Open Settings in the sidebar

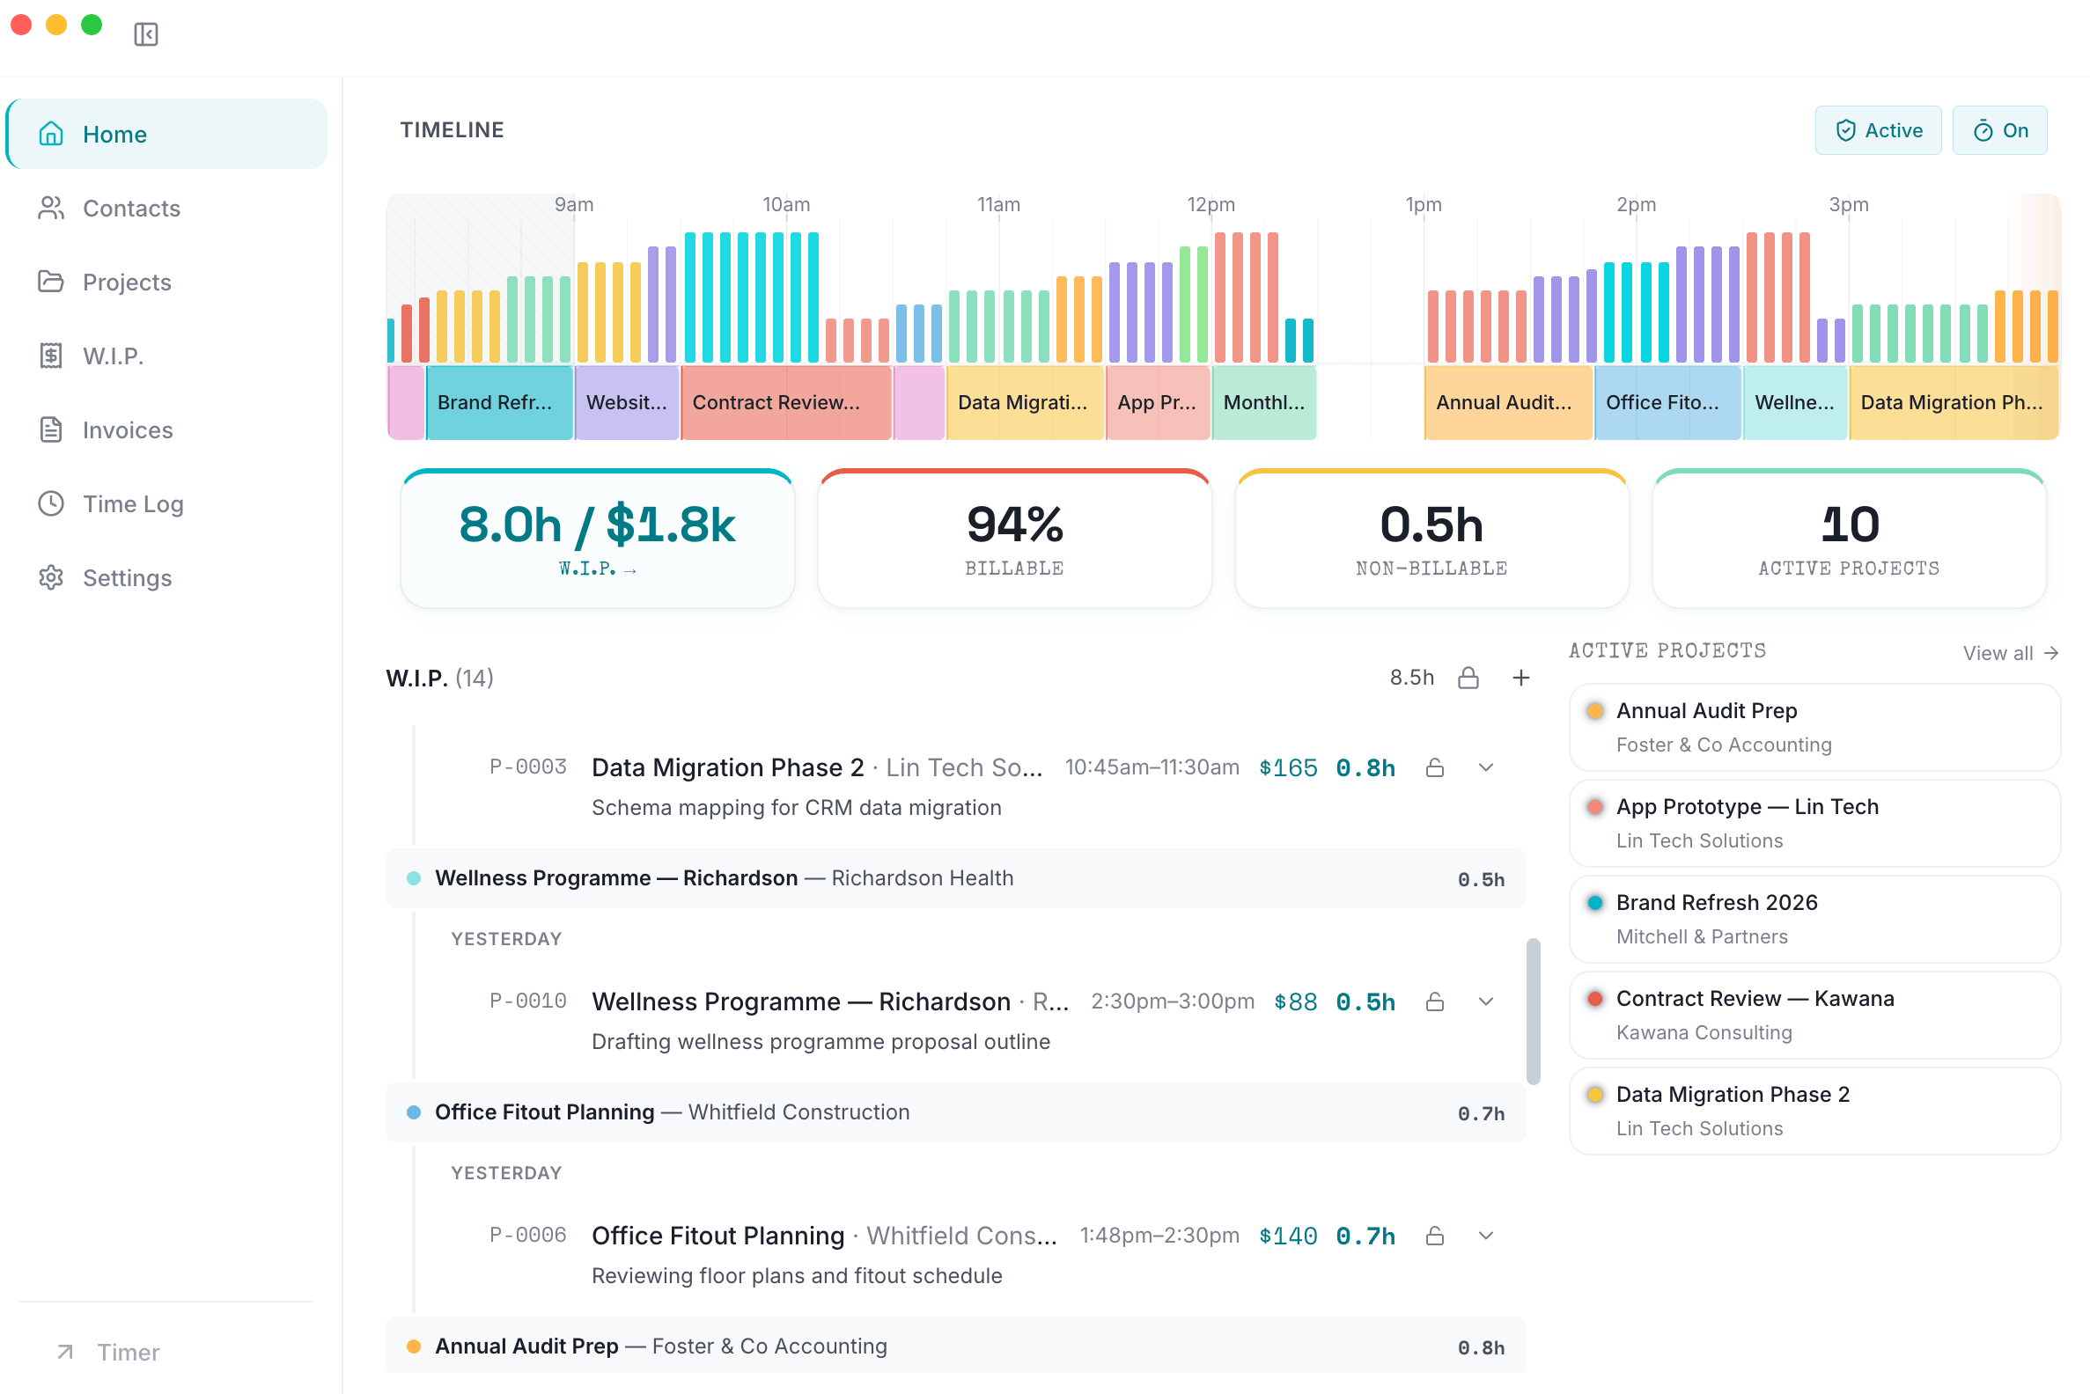(167, 577)
